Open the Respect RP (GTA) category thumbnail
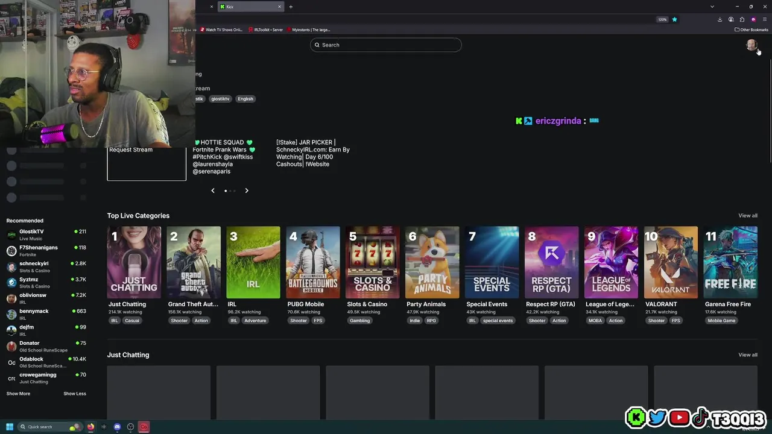 (x=552, y=262)
